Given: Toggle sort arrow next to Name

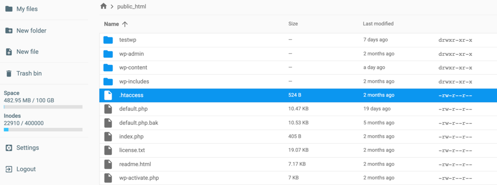Looking at the screenshot, I should 125,24.
